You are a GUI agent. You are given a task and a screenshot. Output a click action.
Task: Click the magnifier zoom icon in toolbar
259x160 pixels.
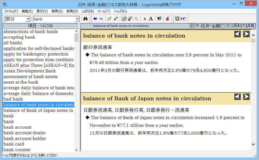(x=136, y=19)
